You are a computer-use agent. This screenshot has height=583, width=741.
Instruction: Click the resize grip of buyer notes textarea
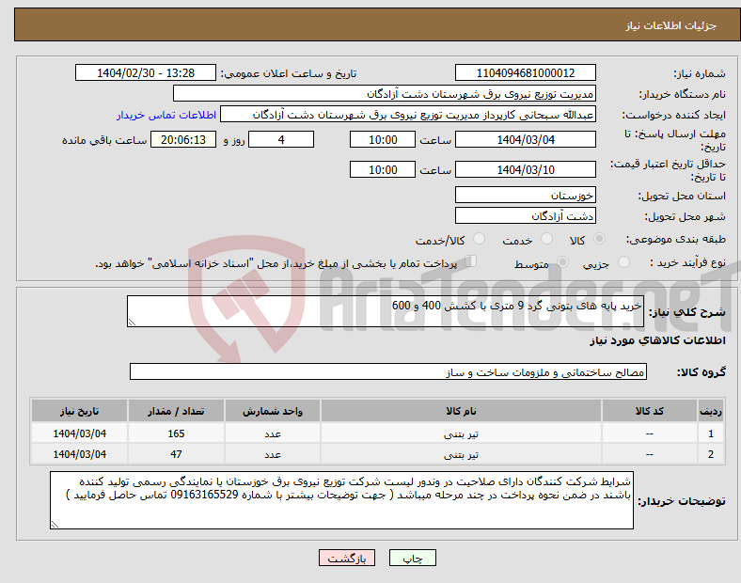55,525
